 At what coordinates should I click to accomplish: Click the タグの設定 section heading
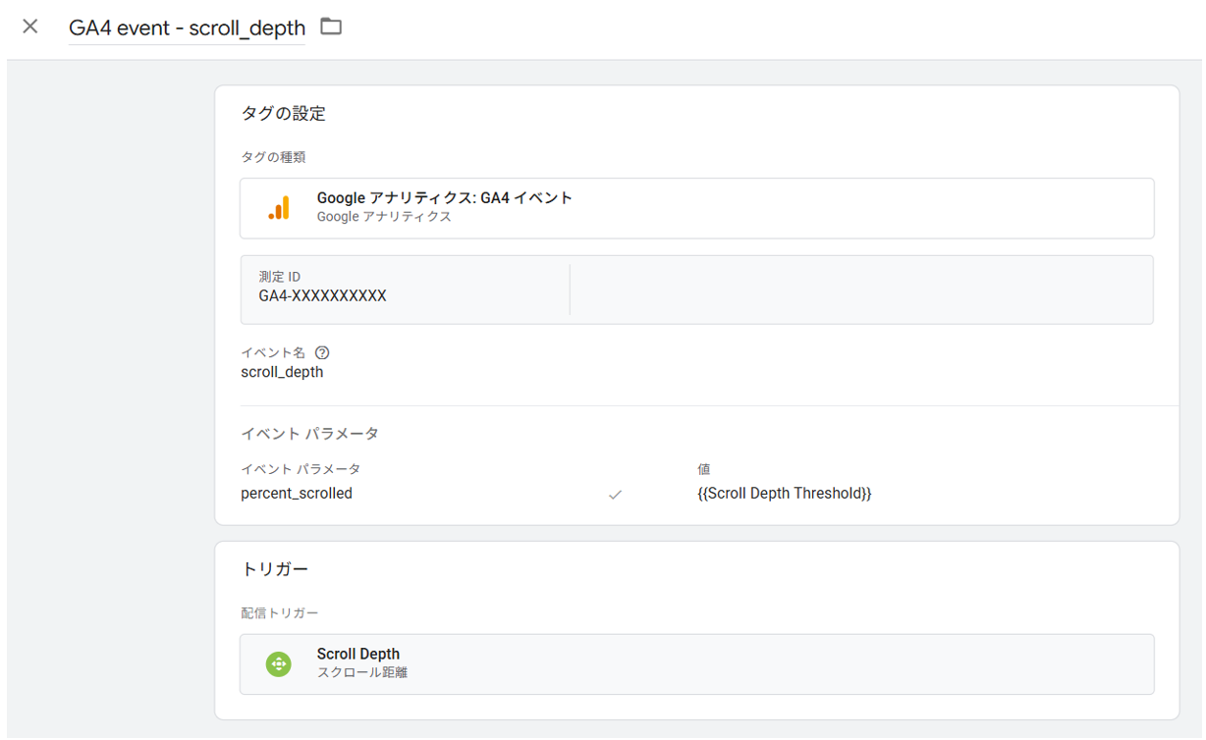(283, 114)
